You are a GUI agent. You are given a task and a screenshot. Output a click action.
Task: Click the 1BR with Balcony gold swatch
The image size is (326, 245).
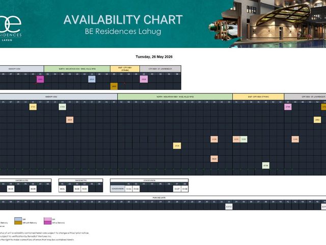[18, 223]
